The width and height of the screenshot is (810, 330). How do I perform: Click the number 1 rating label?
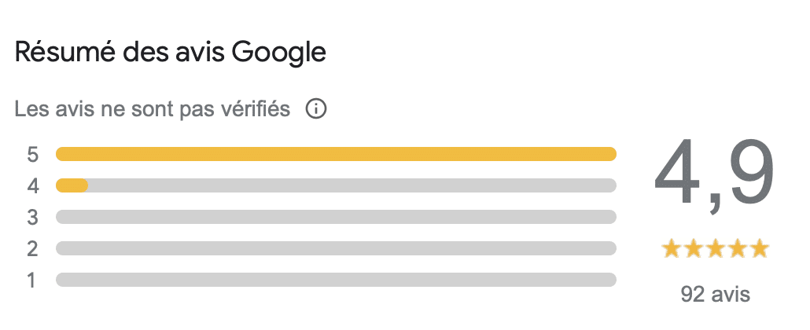(32, 280)
